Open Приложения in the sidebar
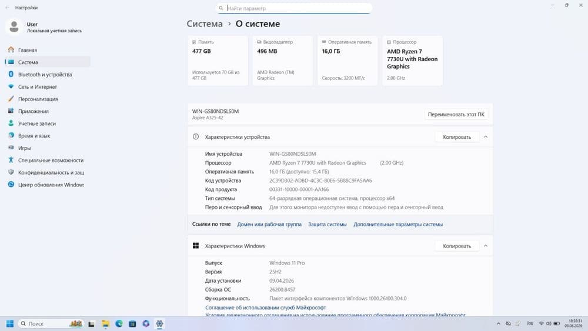 48,111
